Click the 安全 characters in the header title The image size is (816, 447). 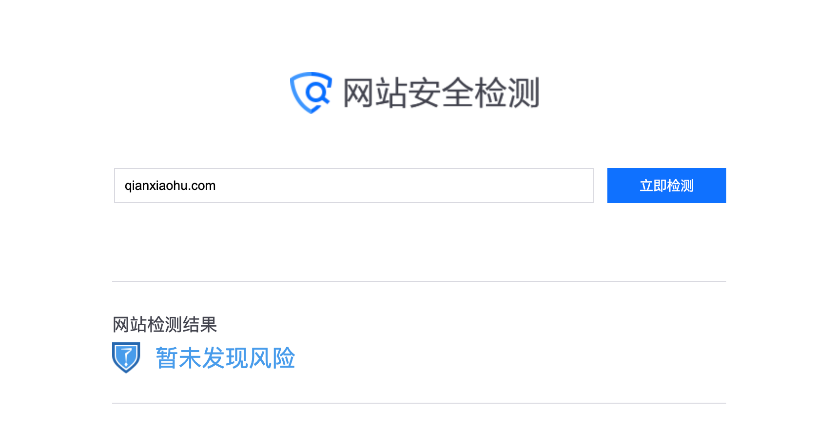pyautogui.click(x=441, y=93)
